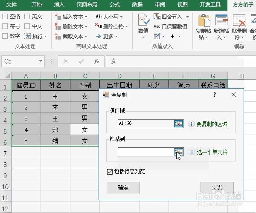Viewport: 256px width, 213px height.
Task: Switch to the 页面布局 tab
Action: (x=87, y=4)
